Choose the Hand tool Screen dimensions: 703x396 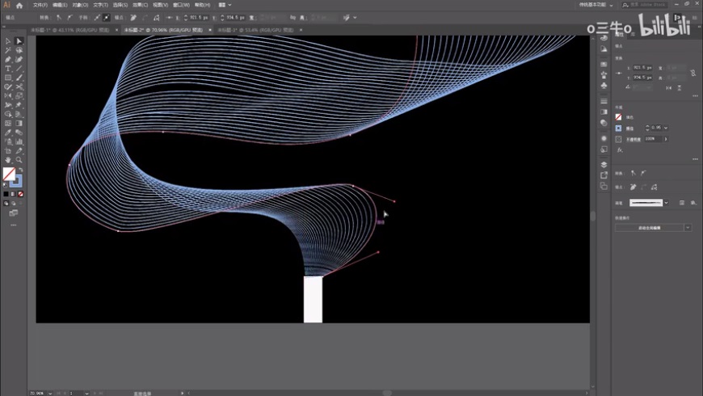point(8,160)
